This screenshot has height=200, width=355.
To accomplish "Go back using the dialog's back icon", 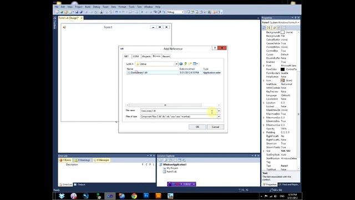I will (x=181, y=64).
